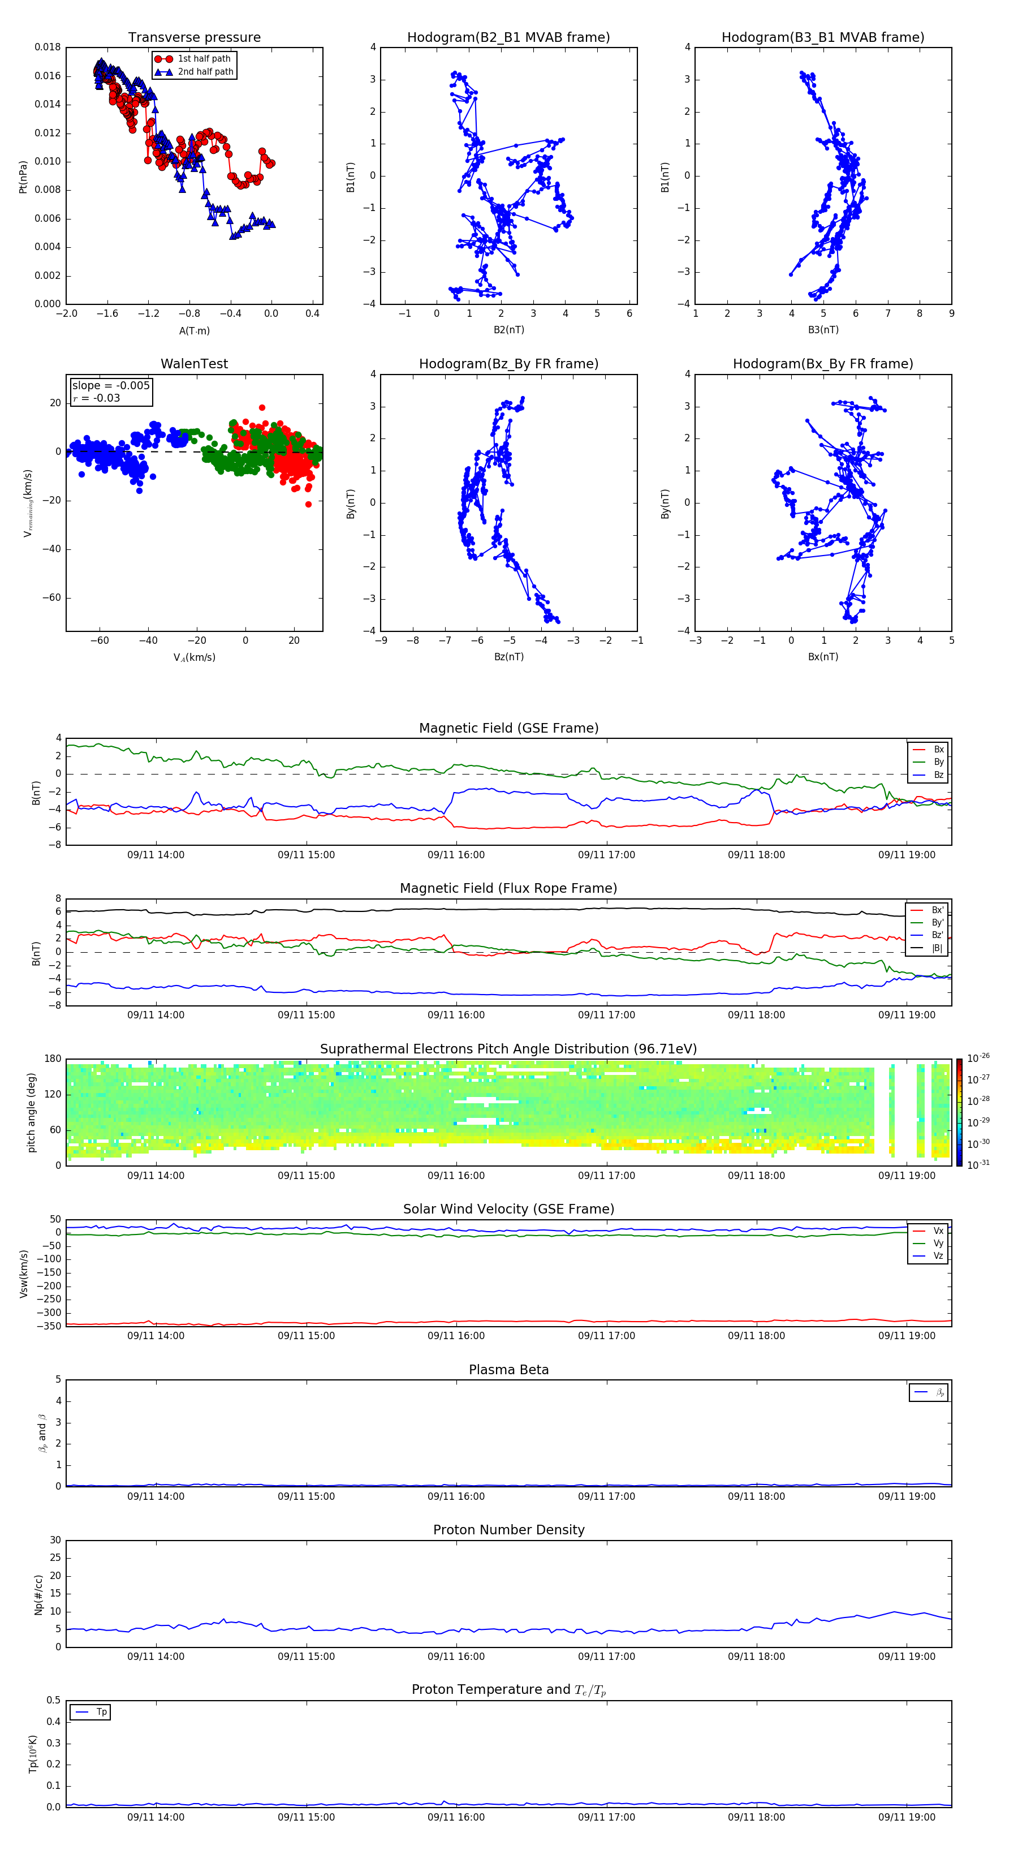
Task: Click the 'Vy' legend entry
Action: [929, 1243]
